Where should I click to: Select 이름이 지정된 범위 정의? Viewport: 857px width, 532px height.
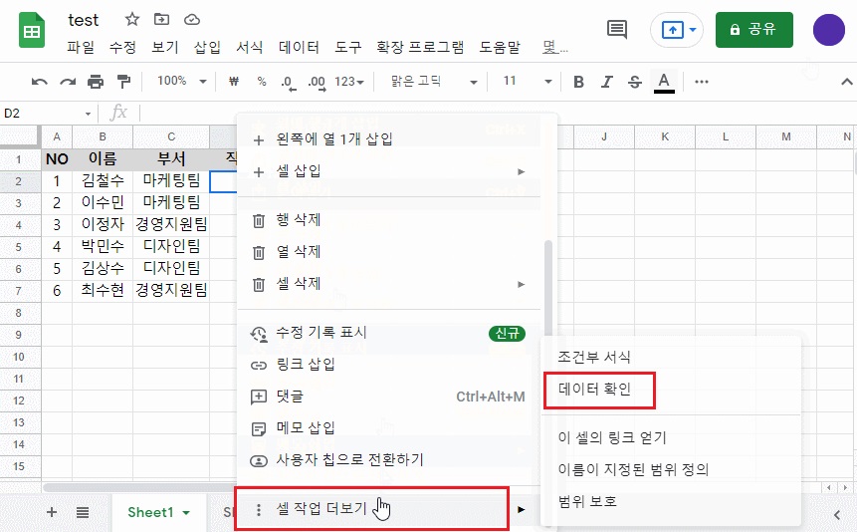[x=671, y=469]
